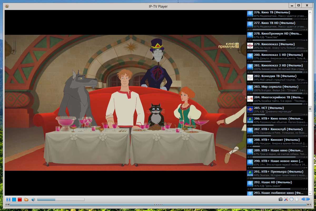Switch to the next channel using the right arrows
316x211 pixels.
click(308, 199)
